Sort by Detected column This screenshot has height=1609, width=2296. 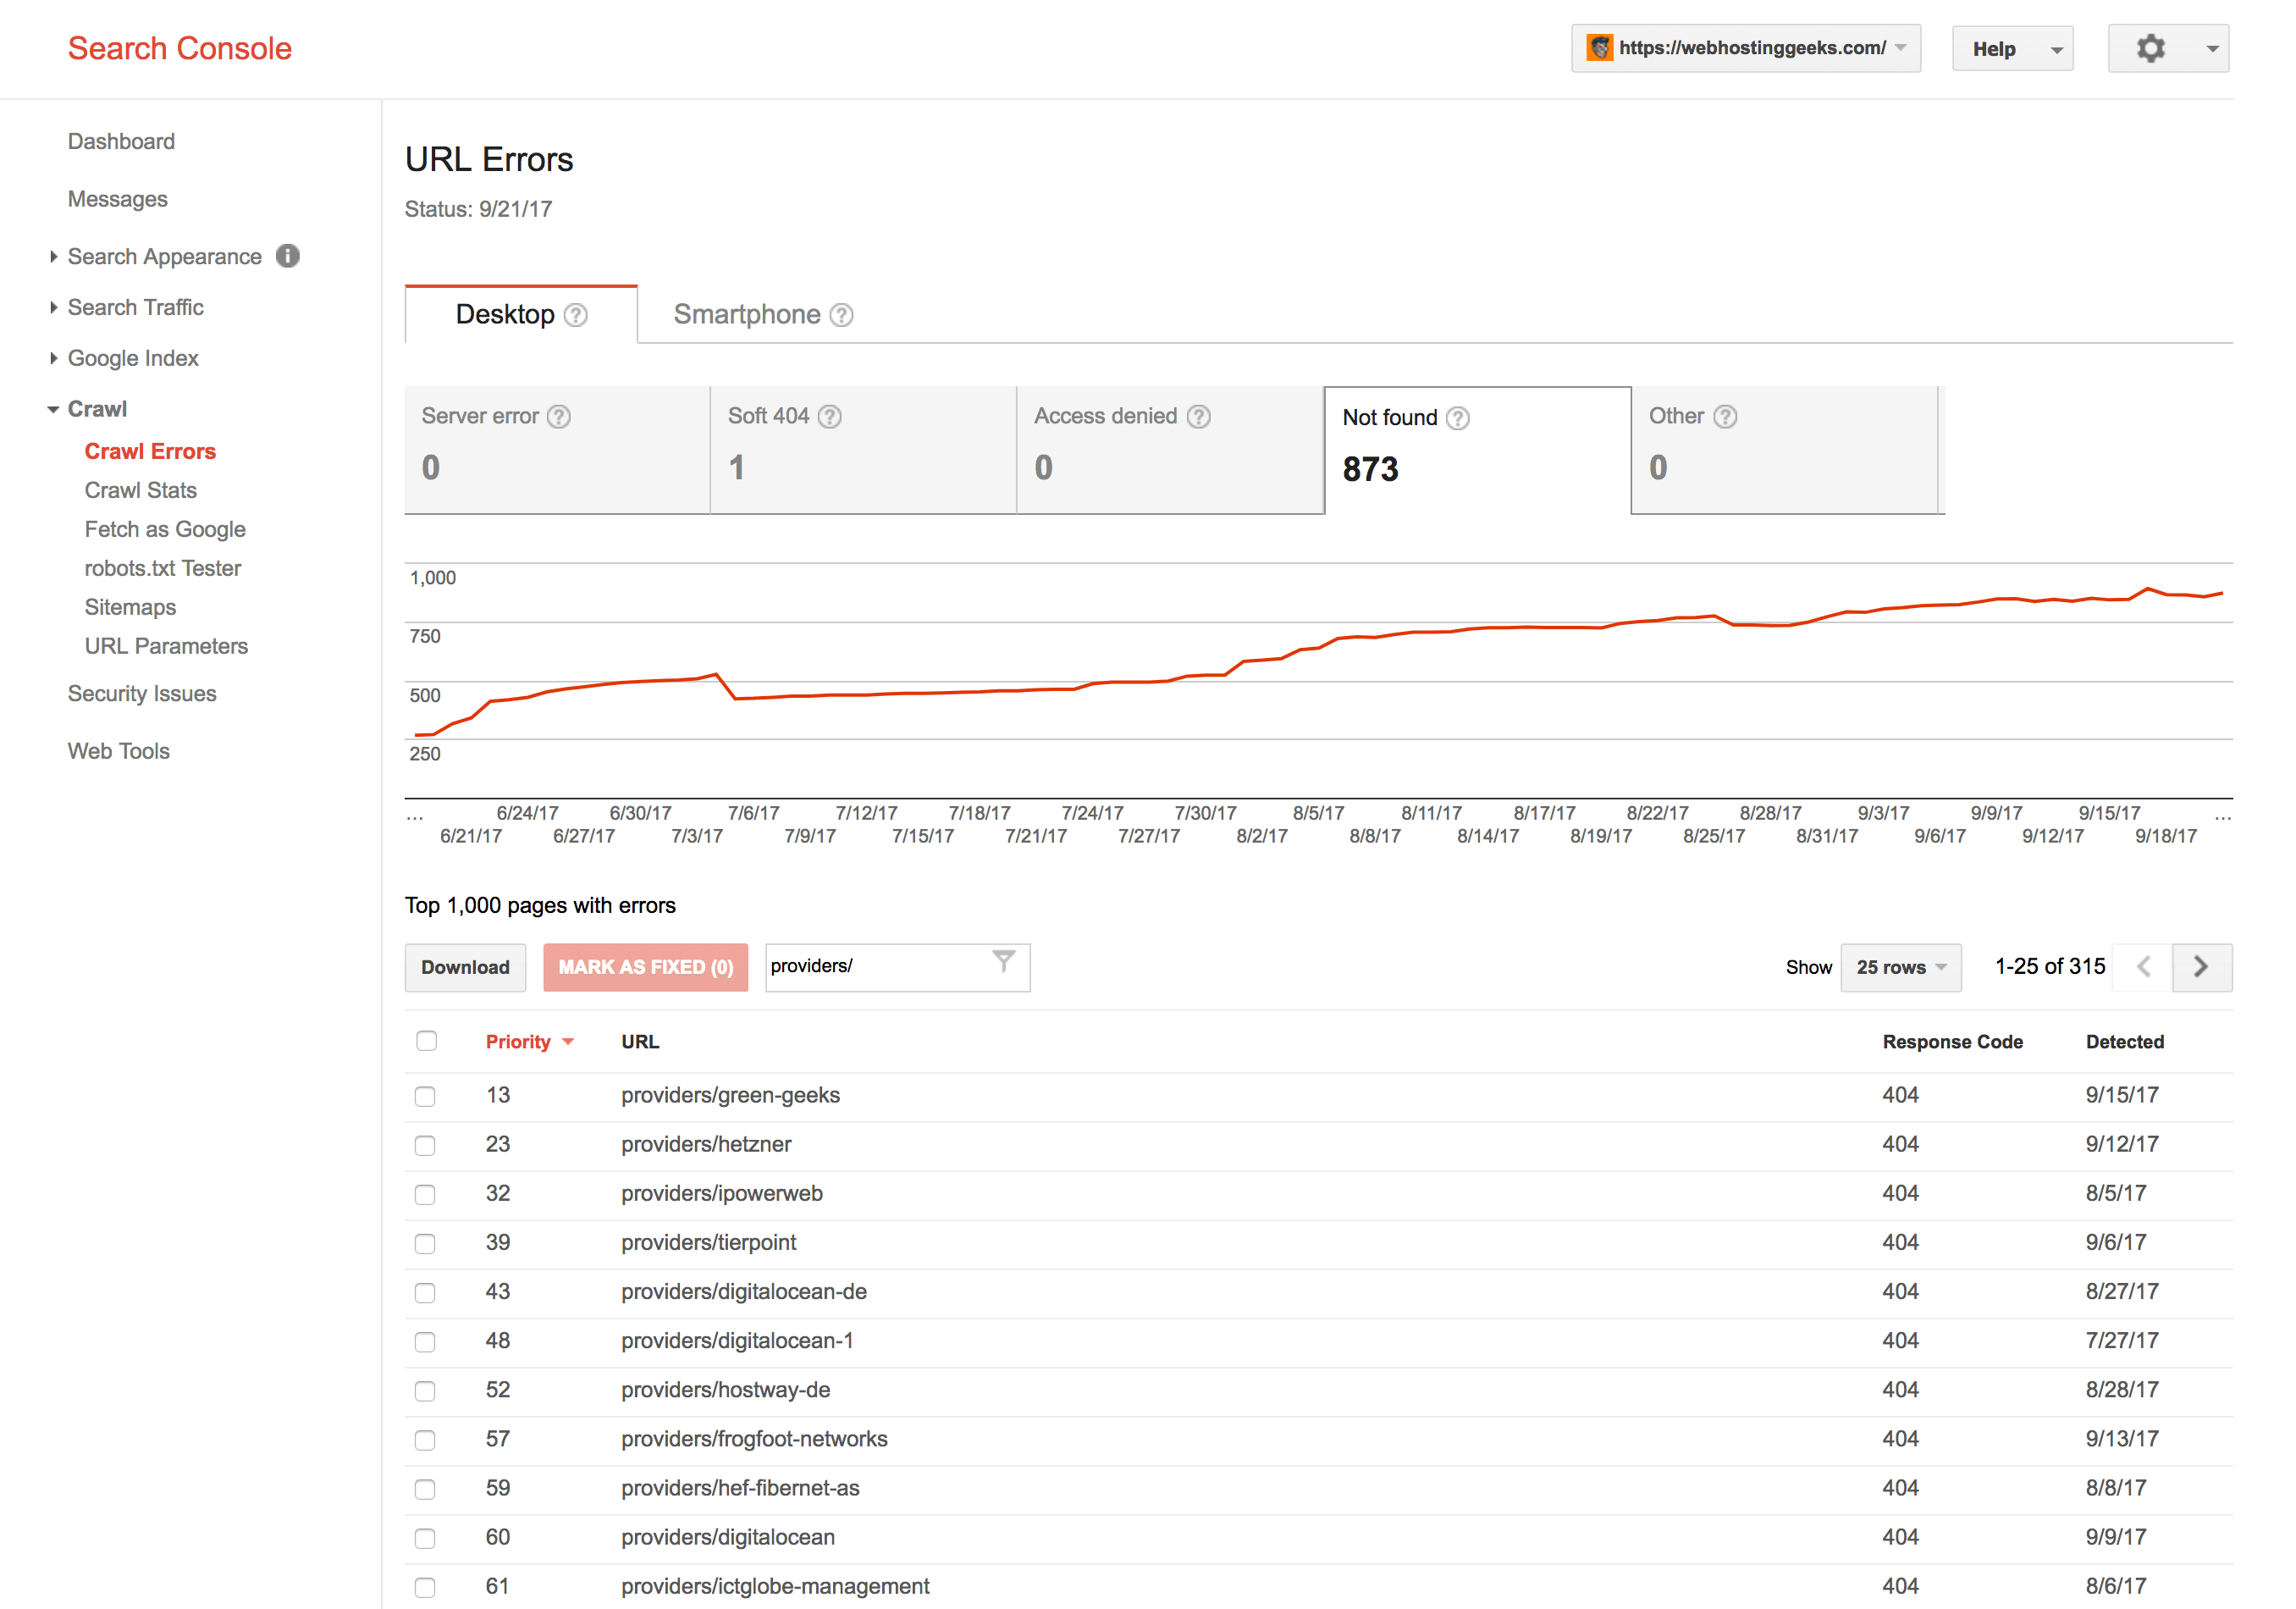tap(2125, 1042)
